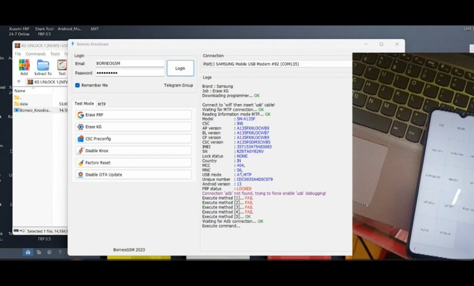Image resolution: width=474 pixels, height=286 pixels.
Task: Click the CSC Preconfig icon
Action: [81, 139]
